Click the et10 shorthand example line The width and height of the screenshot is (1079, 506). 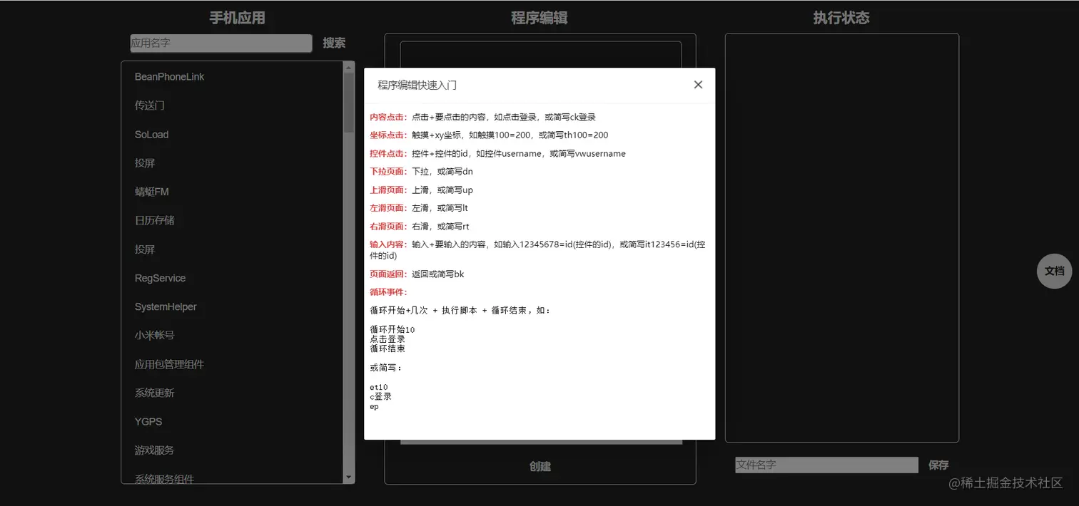point(379,387)
